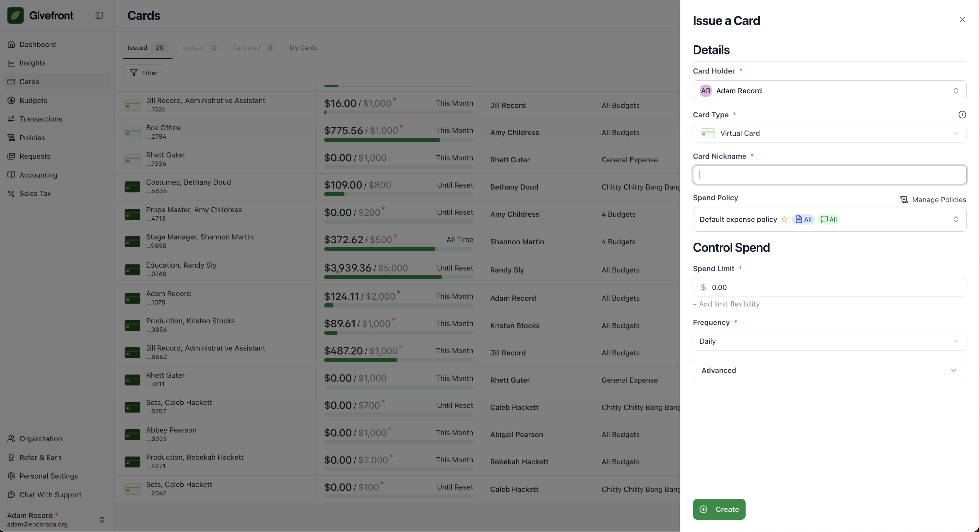Image resolution: width=979 pixels, height=532 pixels.
Task: Go to Sales Tax in the sidebar
Action: [35, 194]
